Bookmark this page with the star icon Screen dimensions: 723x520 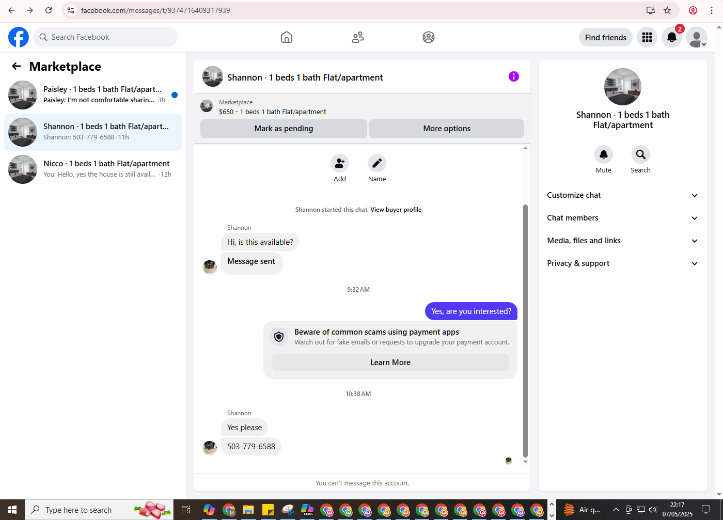click(667, 10)
